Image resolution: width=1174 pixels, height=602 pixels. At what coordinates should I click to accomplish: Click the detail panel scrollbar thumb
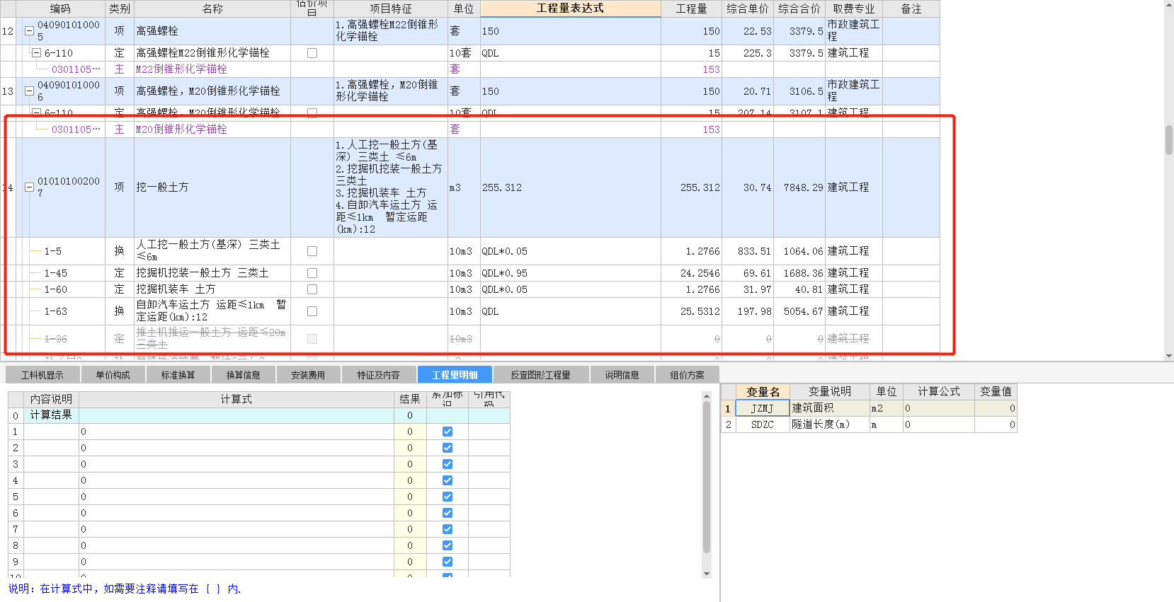[x=706, y=477]
